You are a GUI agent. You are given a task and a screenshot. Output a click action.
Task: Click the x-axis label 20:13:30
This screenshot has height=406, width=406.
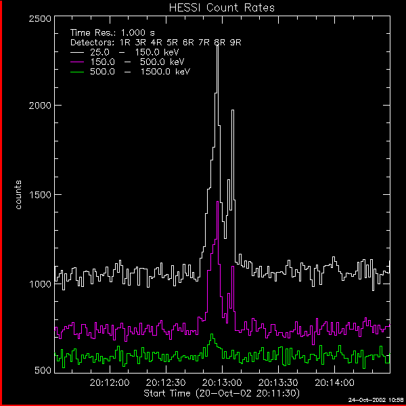tap(278, 382)
